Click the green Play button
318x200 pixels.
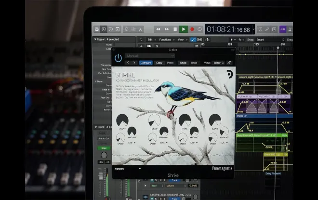coord(184,29)
